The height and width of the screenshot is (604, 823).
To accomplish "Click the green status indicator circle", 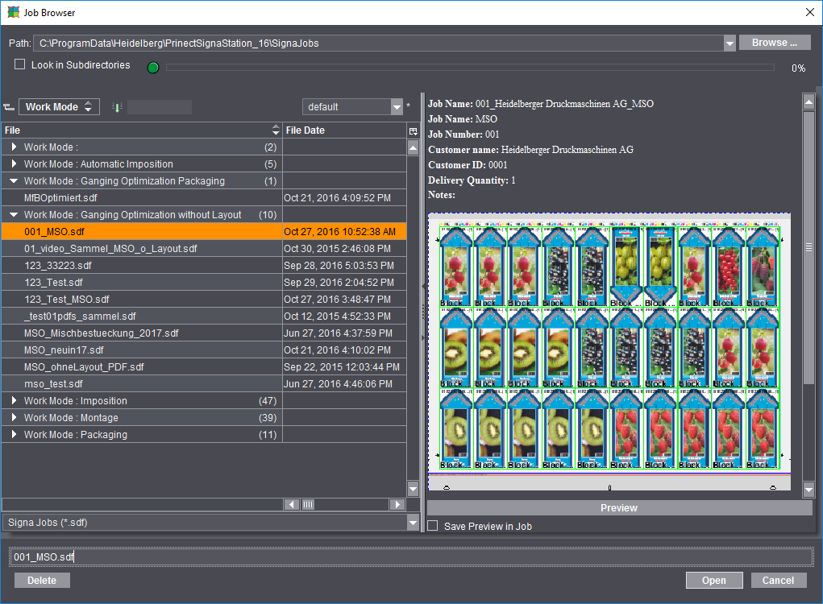I will (x=153, y=68).
